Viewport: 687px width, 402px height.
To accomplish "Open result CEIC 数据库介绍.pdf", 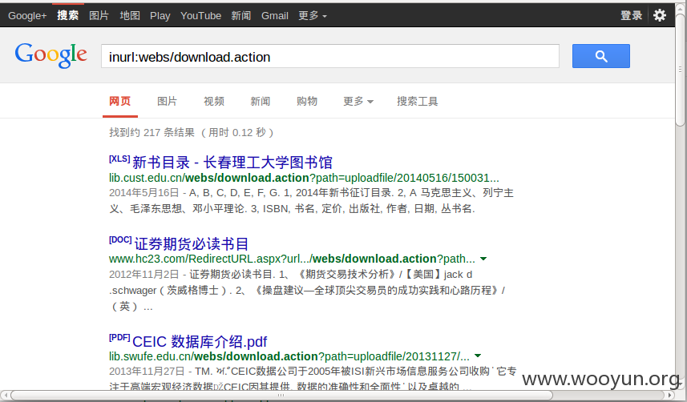I will [200, 342].
